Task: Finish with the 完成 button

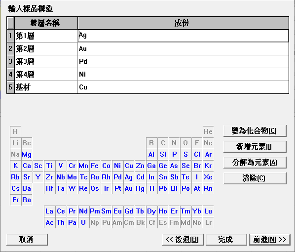Action: 226,240
